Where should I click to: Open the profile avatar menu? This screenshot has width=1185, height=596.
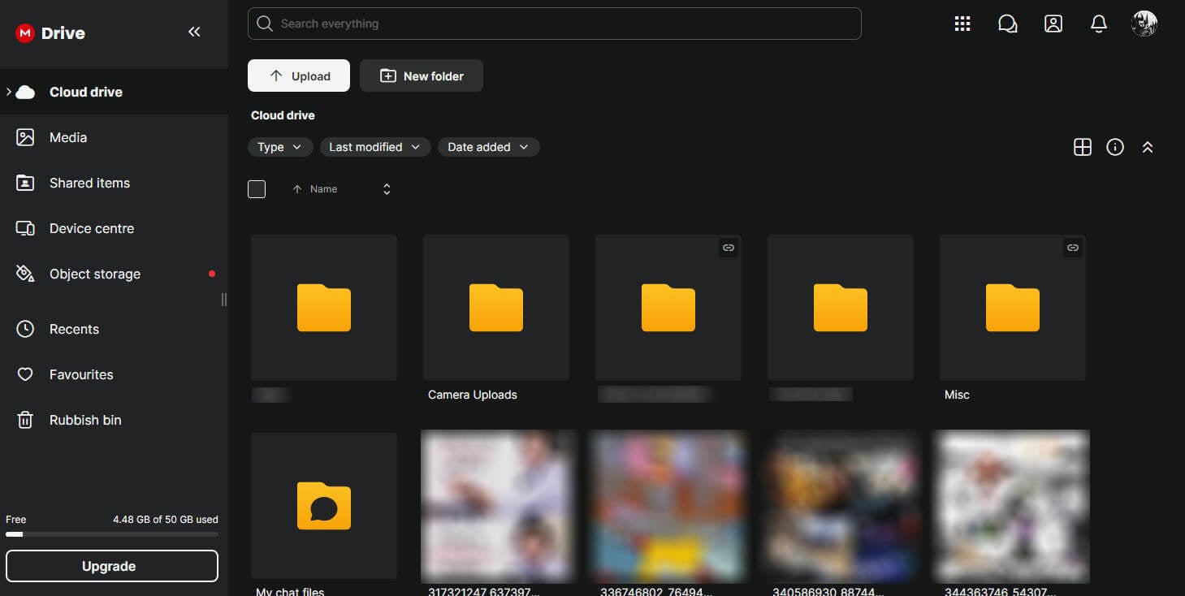click(x=1144, y=24)
